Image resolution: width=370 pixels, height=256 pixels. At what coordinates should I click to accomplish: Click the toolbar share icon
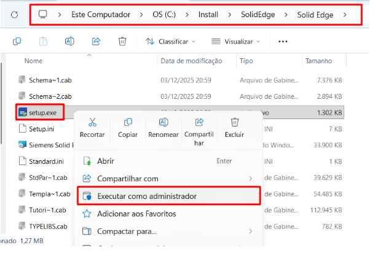96,41
